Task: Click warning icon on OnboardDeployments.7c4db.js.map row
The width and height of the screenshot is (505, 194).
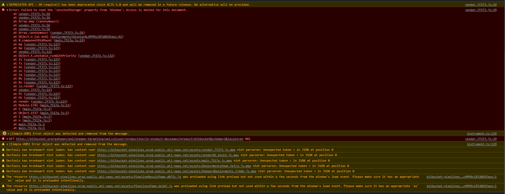Action: (3, 171)
